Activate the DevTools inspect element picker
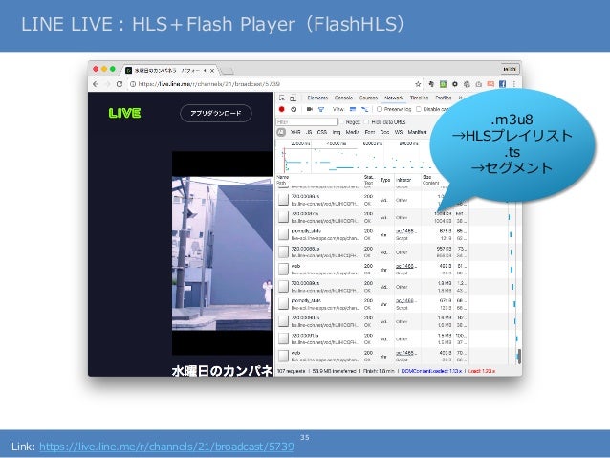This screenshot has width=610, height=458. pos(282,98)
